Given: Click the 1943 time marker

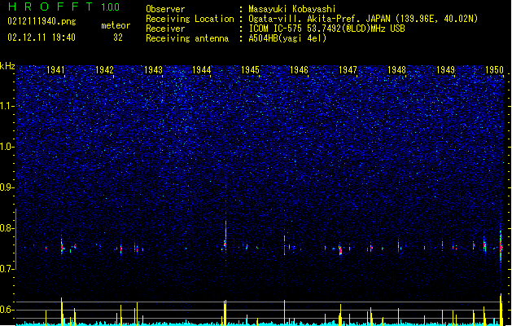Looking at the screenshot, I should [x=153, y=69].
